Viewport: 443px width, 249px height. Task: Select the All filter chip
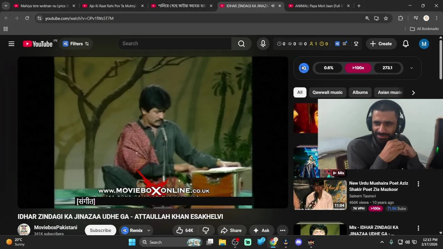pyautogui.click(x=300, y=92)
